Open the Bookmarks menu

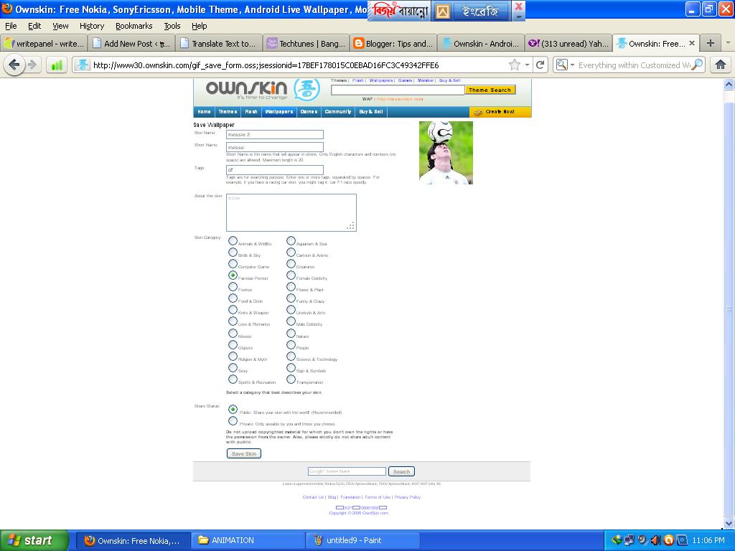134,26
